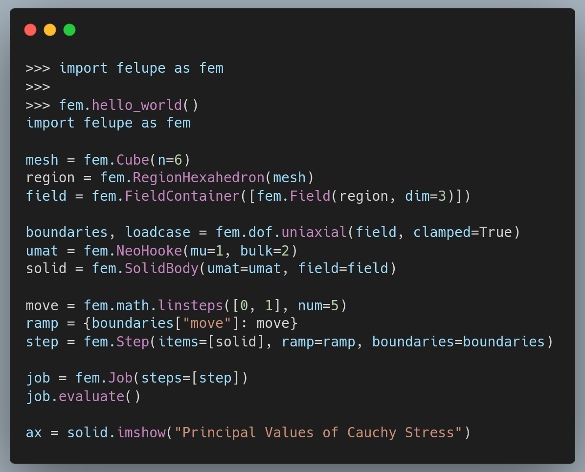Viewport: 585px width, 472px height.
Task: Click "imshow" in the ax line
Action: tap(141, 432)
